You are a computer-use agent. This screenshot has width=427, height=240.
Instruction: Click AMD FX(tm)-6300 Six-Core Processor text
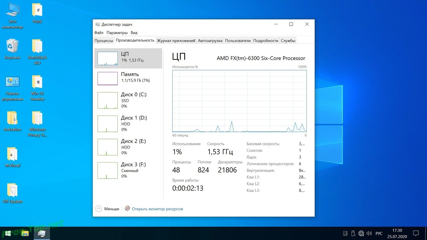point(261,58)
